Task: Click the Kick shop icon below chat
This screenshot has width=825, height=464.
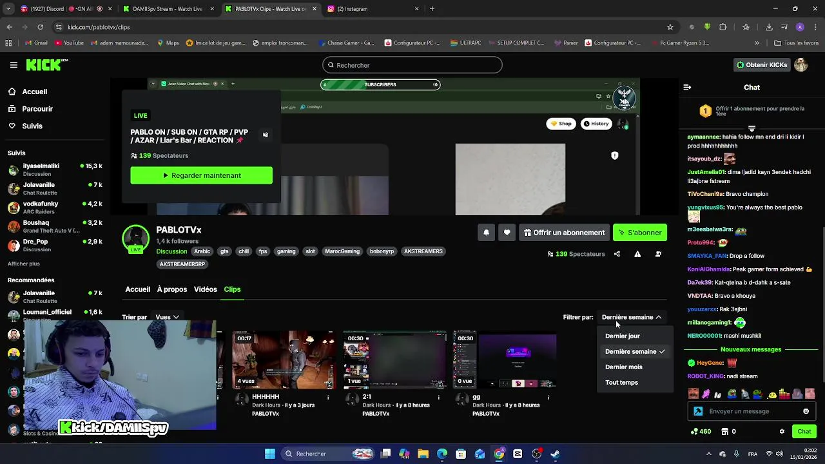Action: (x=724, y=431)
